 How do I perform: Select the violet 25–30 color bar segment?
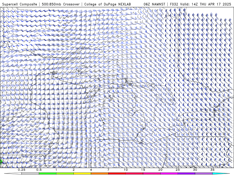(x=186, y=174)
